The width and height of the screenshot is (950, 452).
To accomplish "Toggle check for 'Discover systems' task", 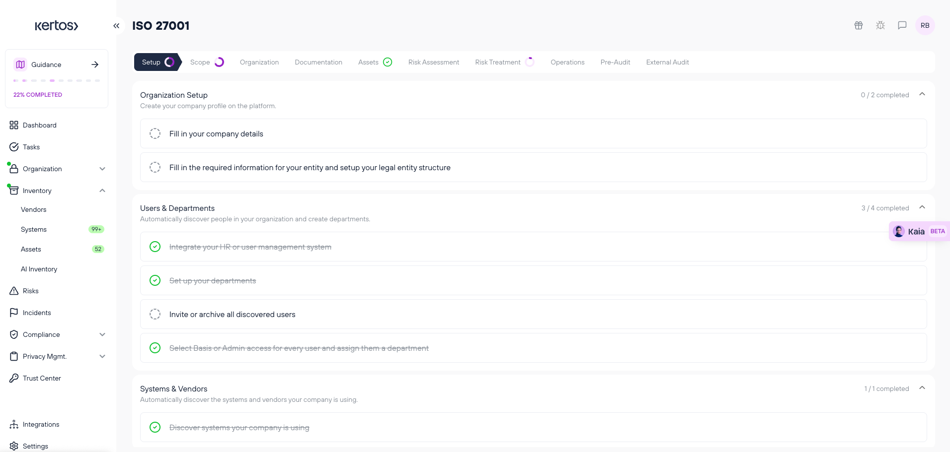I will [155, 427].
